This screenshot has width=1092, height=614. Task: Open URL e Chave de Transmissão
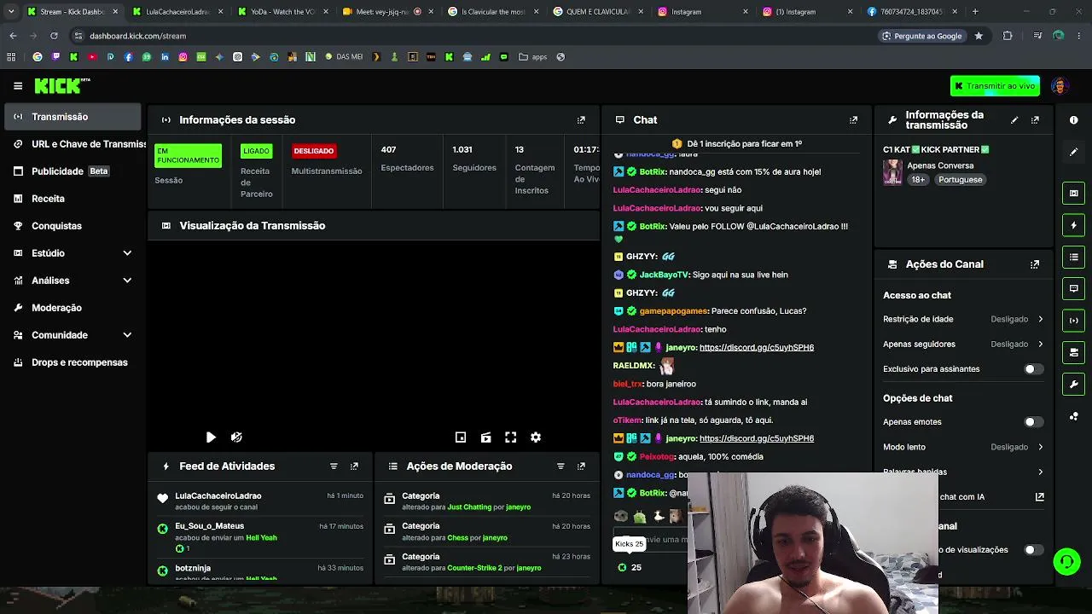point(73,144)
